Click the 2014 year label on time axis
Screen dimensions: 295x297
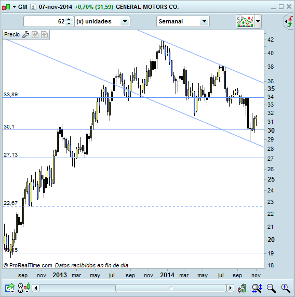pos(167,275)
